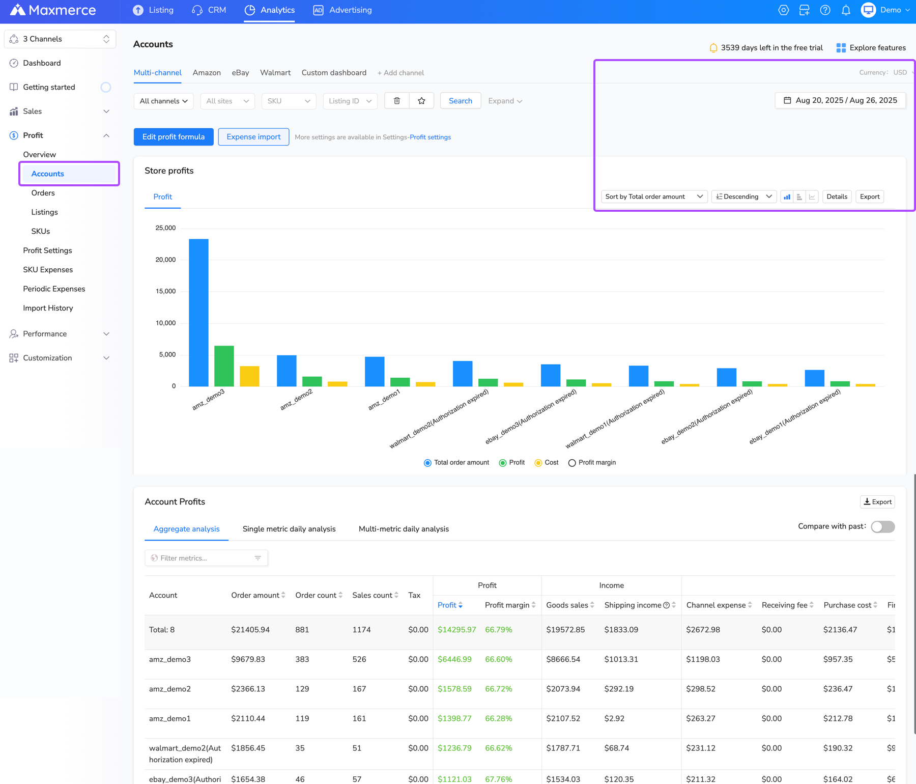Open the hexagon settings icon in header
This screenshot has width=916, height=784.
(783, 10)
